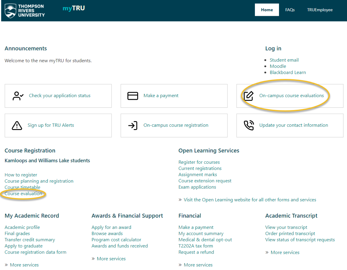Click the warning triangle icon for TRU Alerts

(17, 125)
